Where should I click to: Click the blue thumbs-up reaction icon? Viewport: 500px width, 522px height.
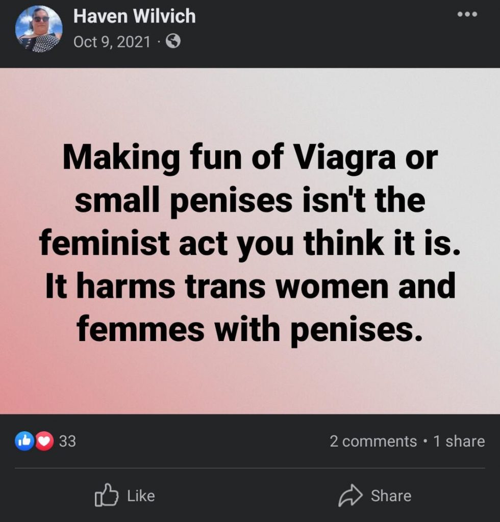pyautogui.click(x=24, y=441)
